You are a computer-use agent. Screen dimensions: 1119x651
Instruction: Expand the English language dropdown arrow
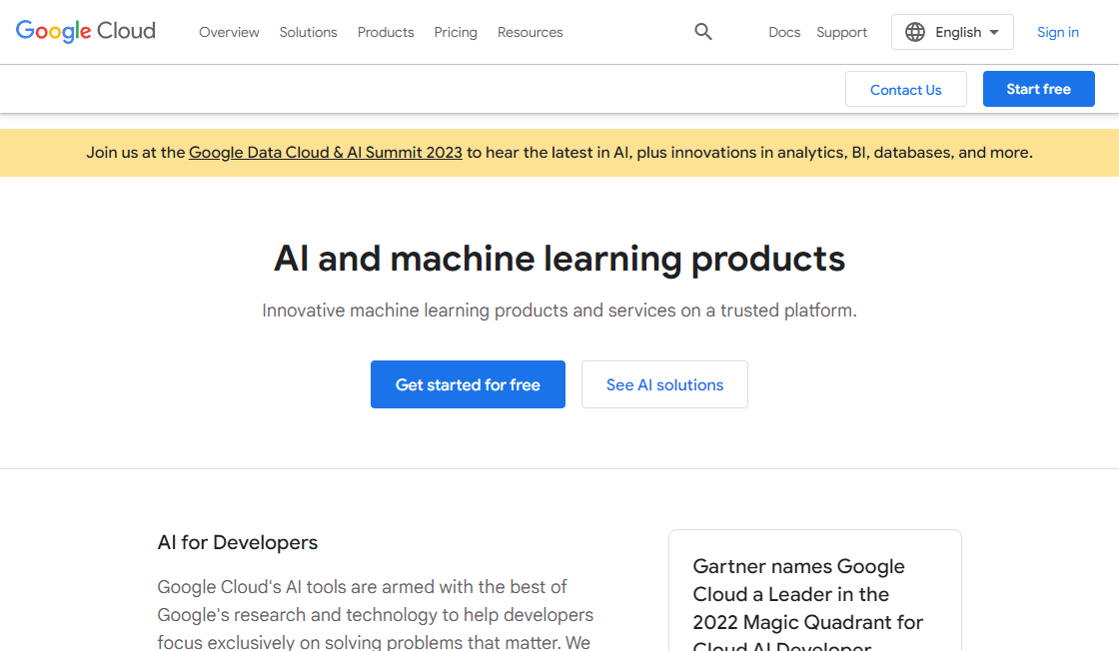point(994,32)
